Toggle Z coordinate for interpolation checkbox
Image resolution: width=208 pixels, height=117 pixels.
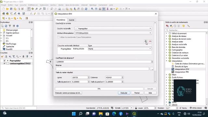coord(58,37)
